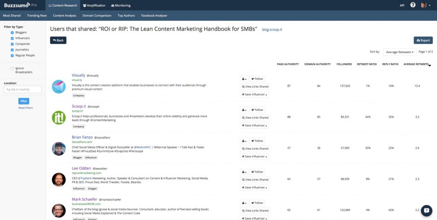Open the Visually name link

79,75
